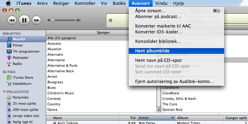Click the small play arrow in display
Viewport: 248px width, 124px height.
[x=110, y=20]
